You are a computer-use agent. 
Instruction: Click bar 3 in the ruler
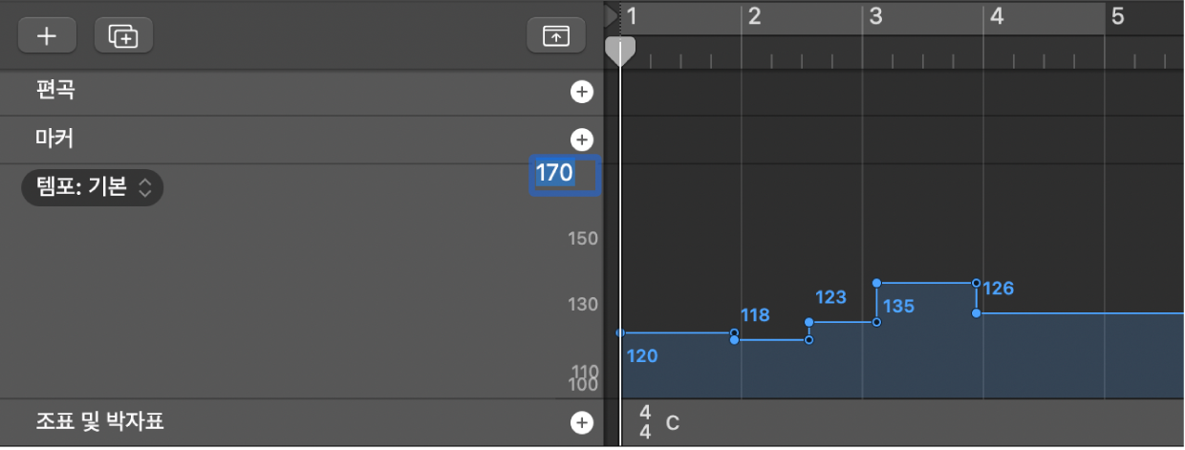[875, 16]
